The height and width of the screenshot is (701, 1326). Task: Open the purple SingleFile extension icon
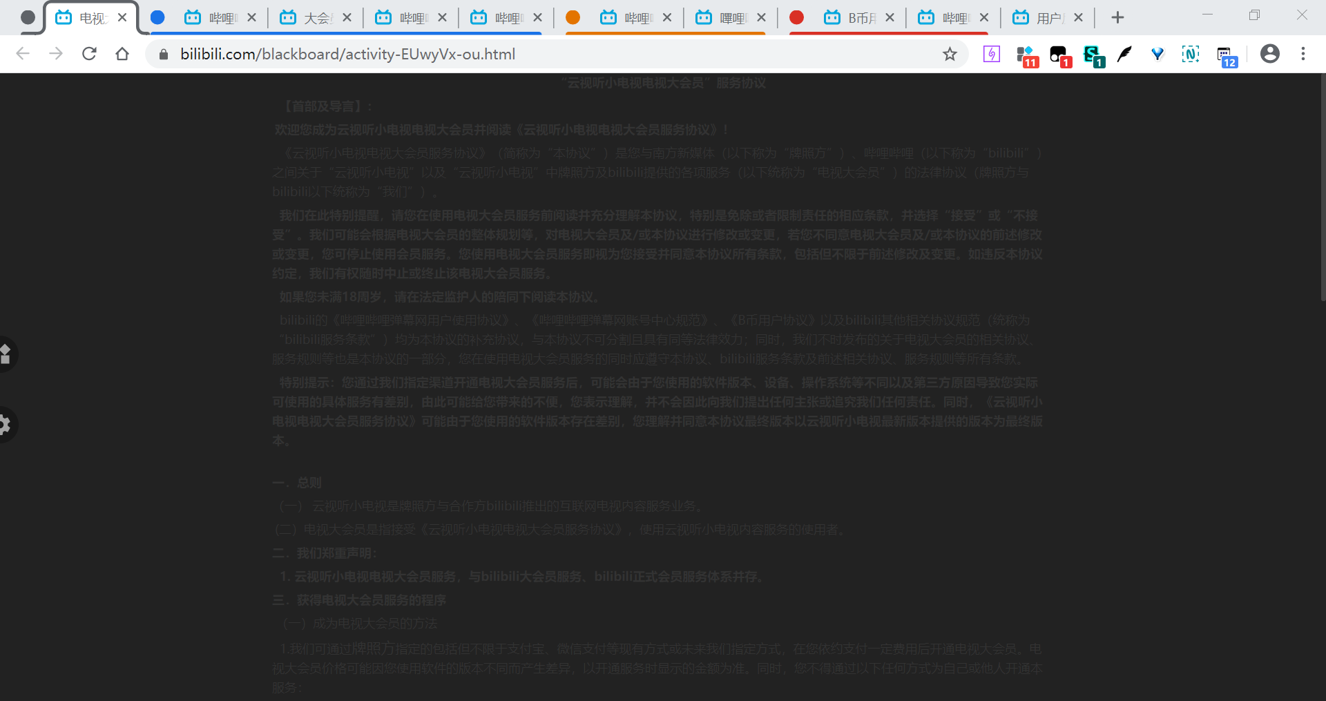point(991,54)
